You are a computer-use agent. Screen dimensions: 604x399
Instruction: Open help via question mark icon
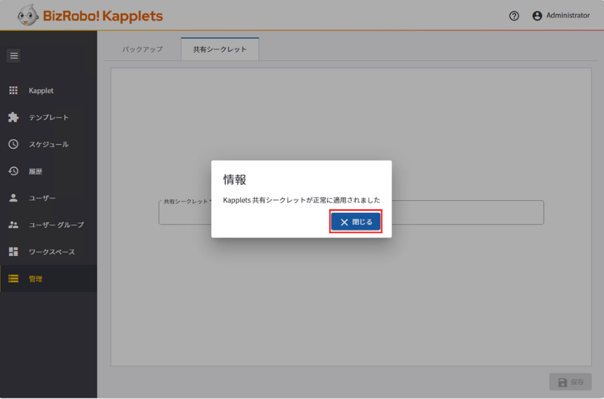click(x=514, y=16)
